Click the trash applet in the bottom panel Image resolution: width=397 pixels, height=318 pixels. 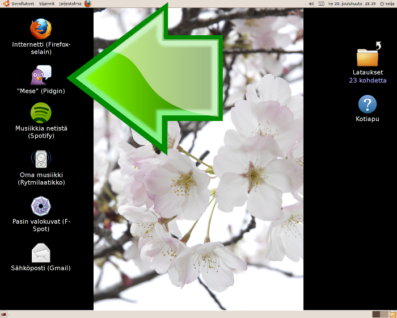click(x=392, y=314)
